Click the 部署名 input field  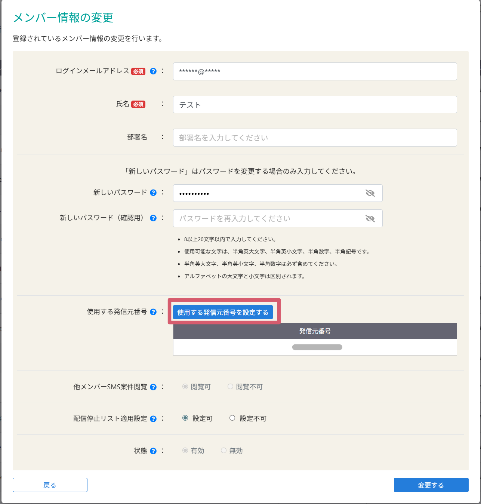(315, 137)
